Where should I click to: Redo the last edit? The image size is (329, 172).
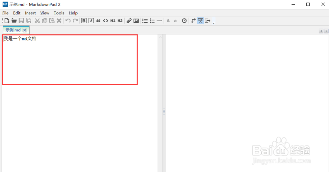pyautogui.click(x=75, y=21)
